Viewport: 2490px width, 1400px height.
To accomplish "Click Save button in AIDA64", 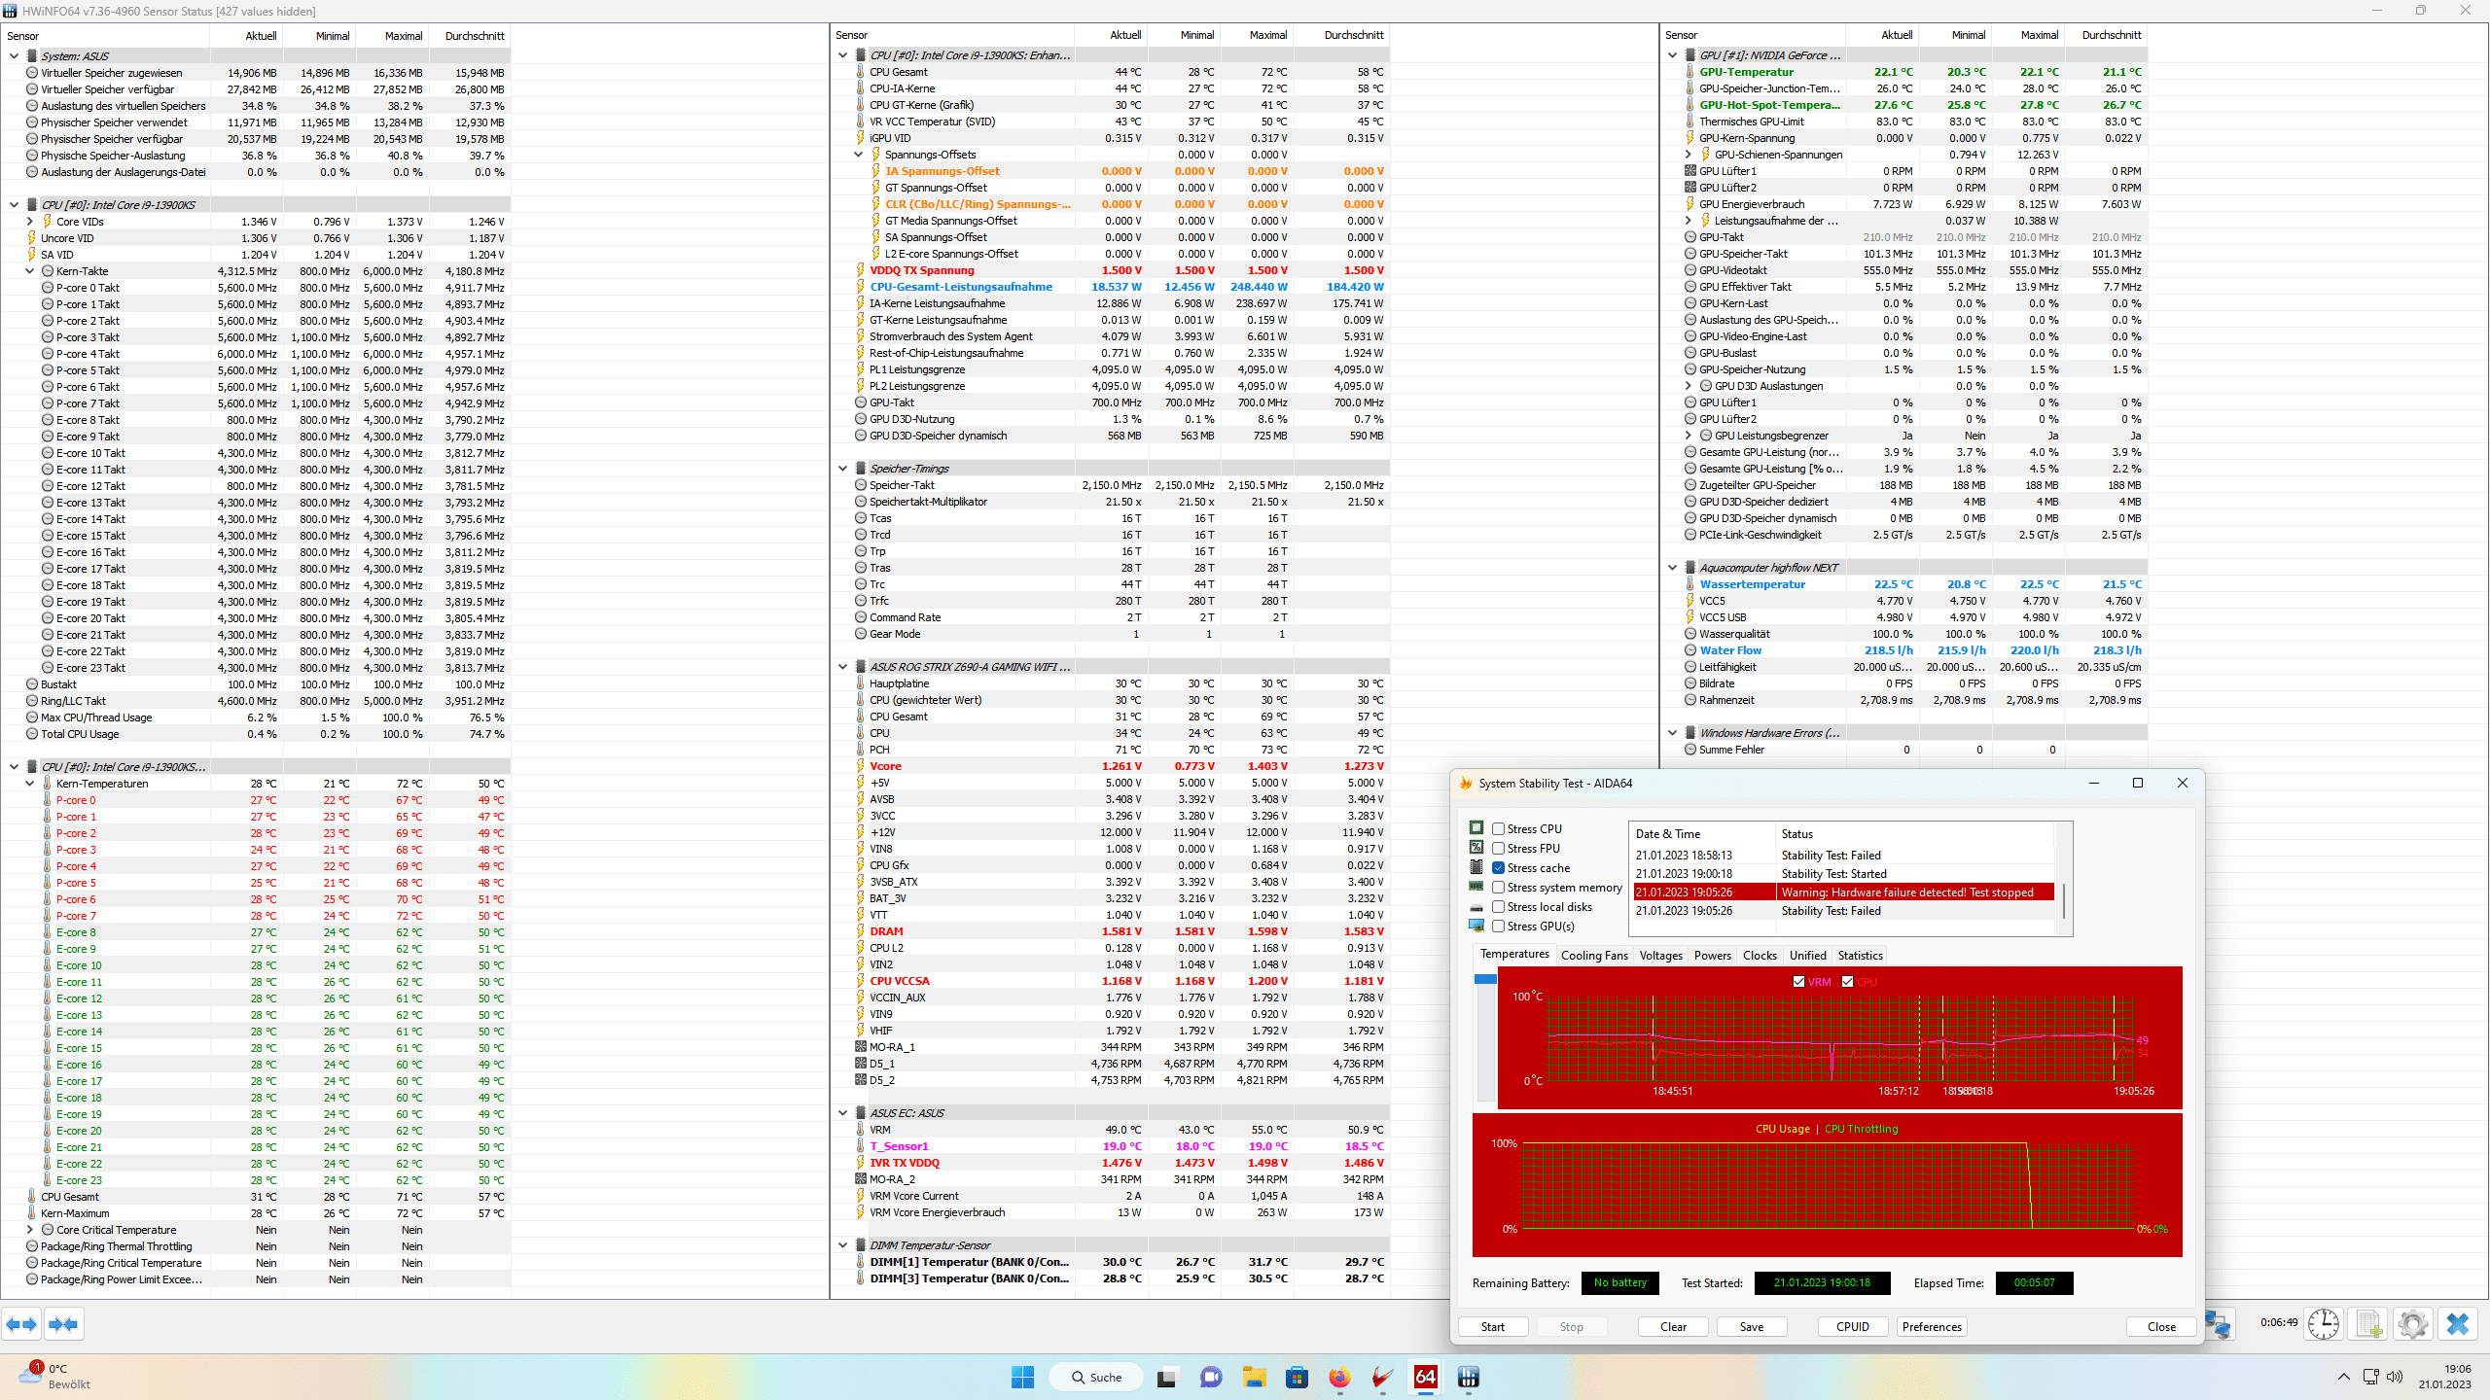I will tap(1751, 1327).
